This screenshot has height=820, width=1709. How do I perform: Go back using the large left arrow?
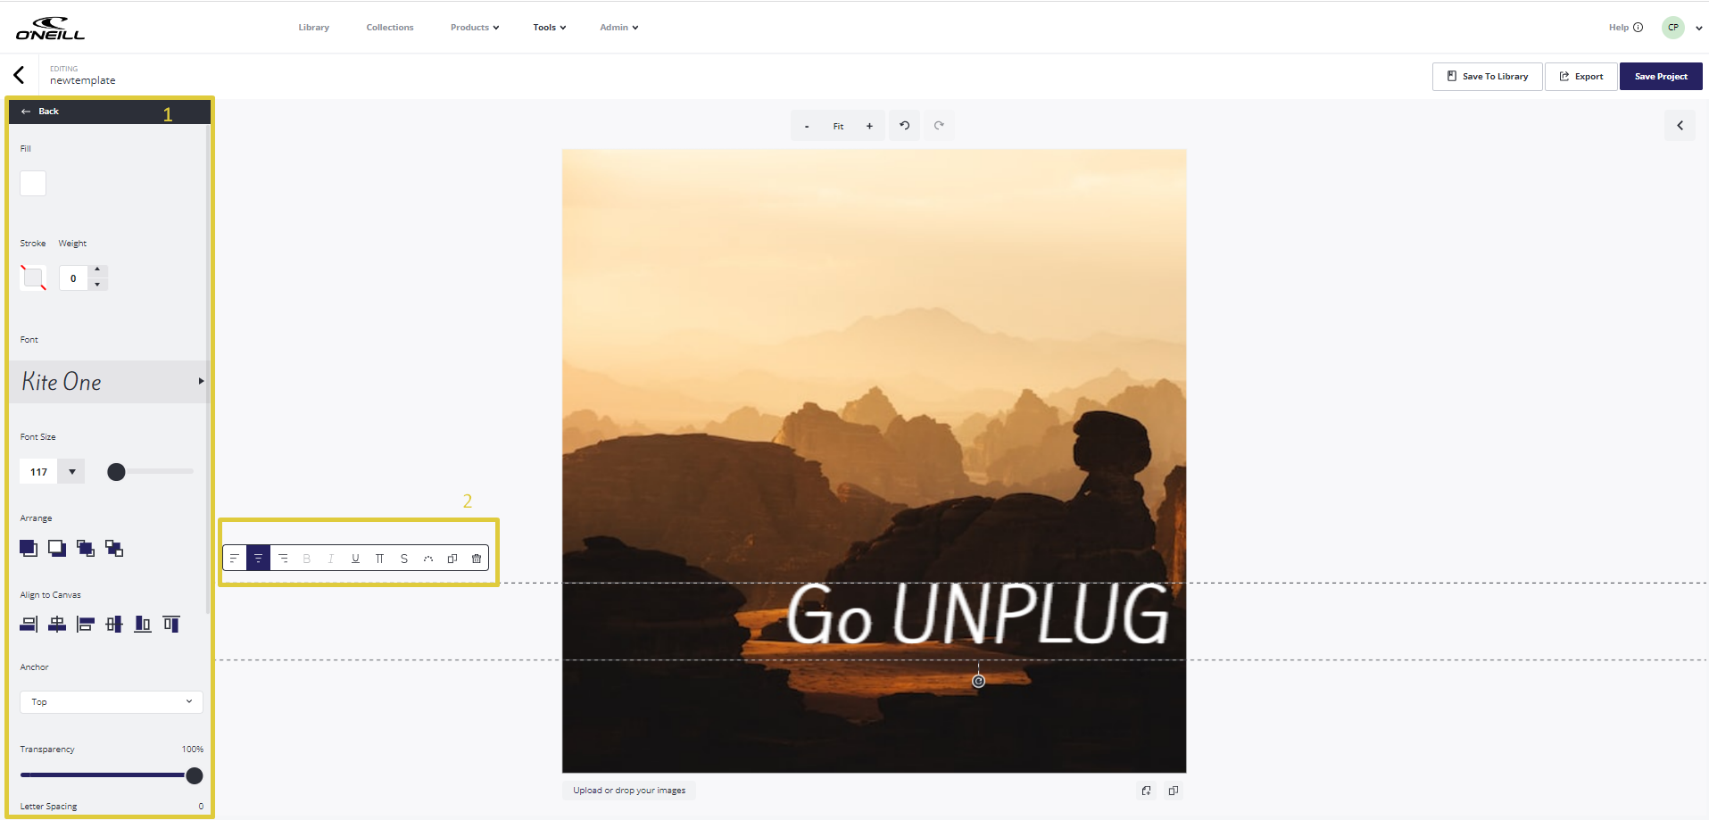[x=19, y=75]
